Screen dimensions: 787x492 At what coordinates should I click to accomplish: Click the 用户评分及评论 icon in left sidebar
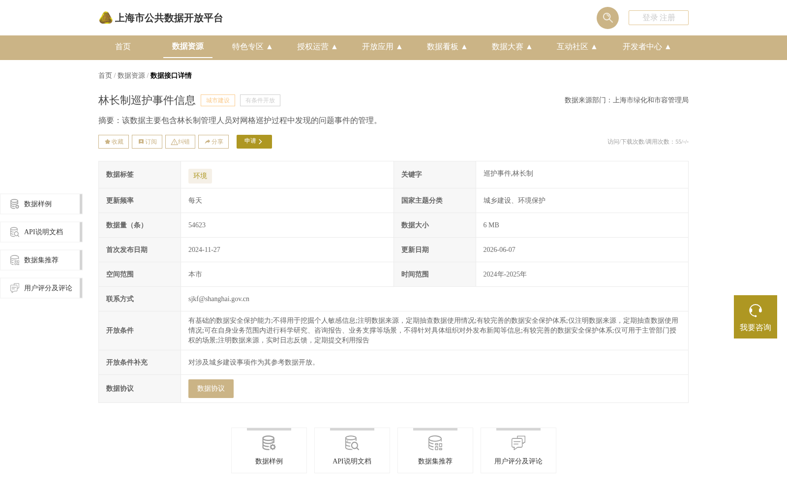coord(15,288)
